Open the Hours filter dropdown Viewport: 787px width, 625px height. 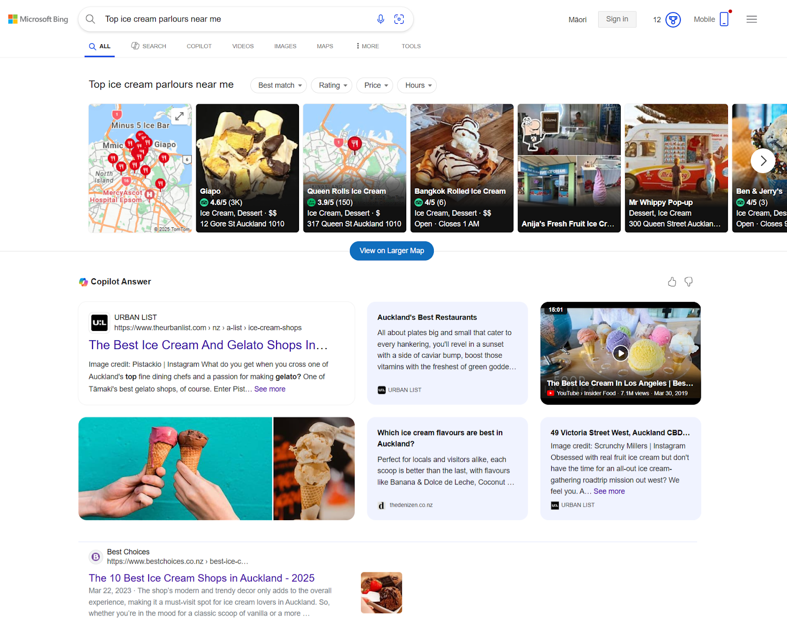coord(417,86)
